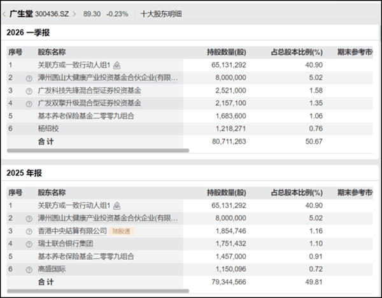
Task: Click share count 1,683,600
Action: point(230,117)
